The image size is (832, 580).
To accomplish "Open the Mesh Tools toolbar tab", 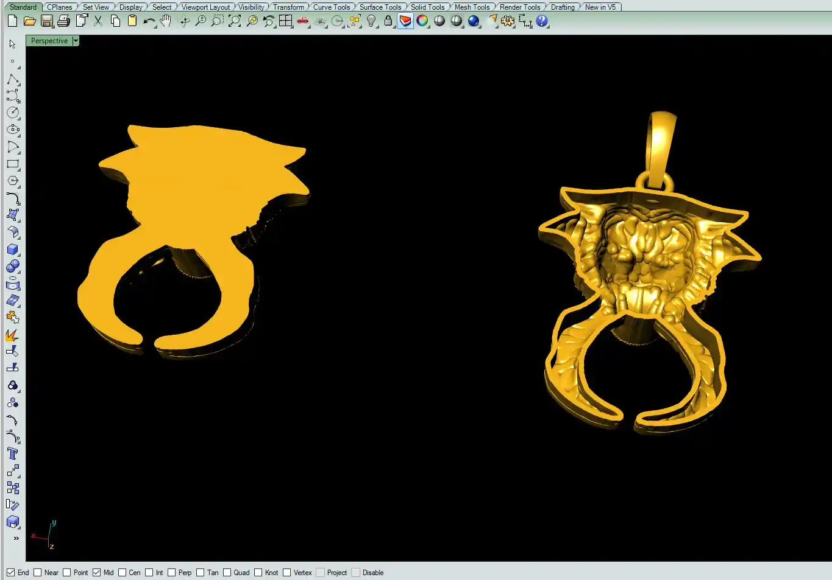I will click(x=472, y=7).
